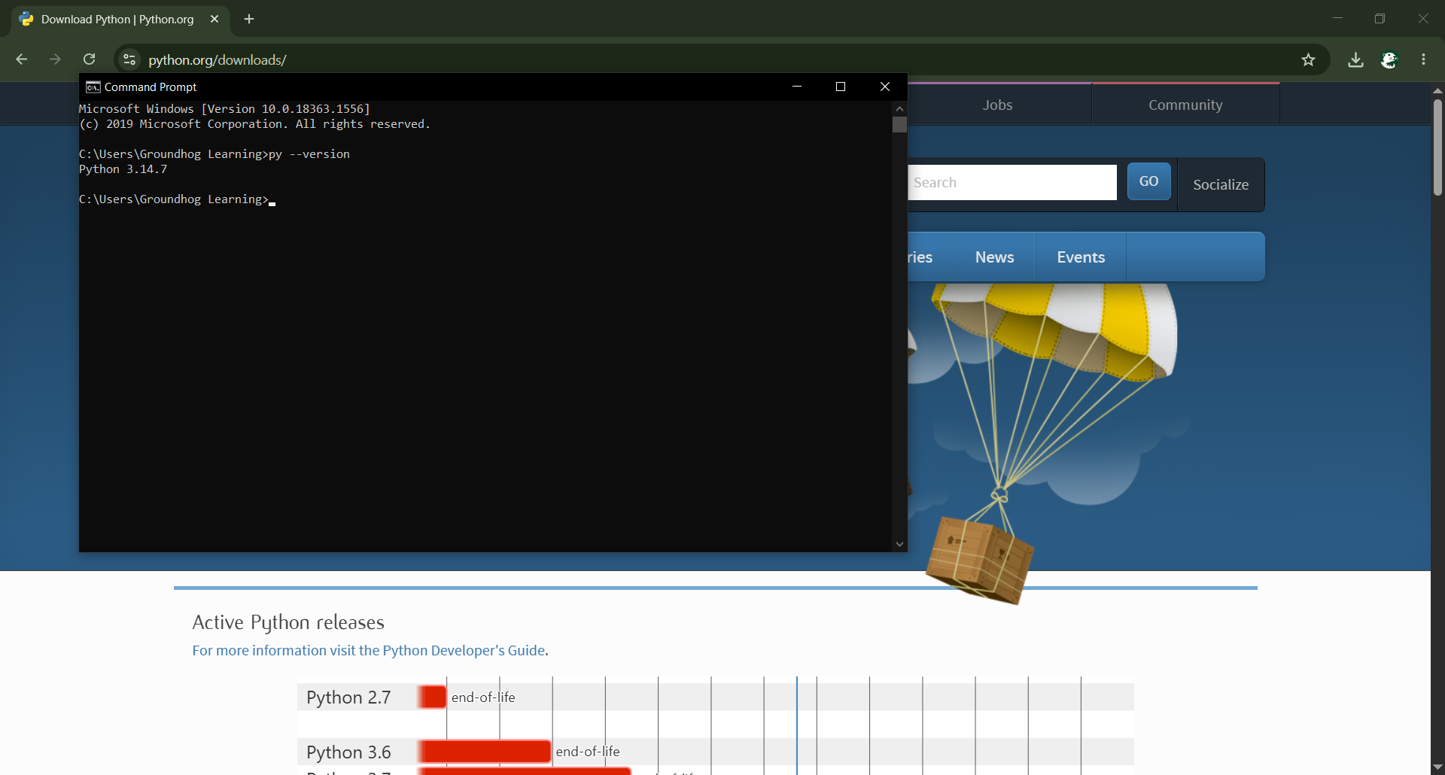The height and width of the screenshot is (775, 1445).
Task: Minimize the Command Prompt window
Action: pos(797,87)
